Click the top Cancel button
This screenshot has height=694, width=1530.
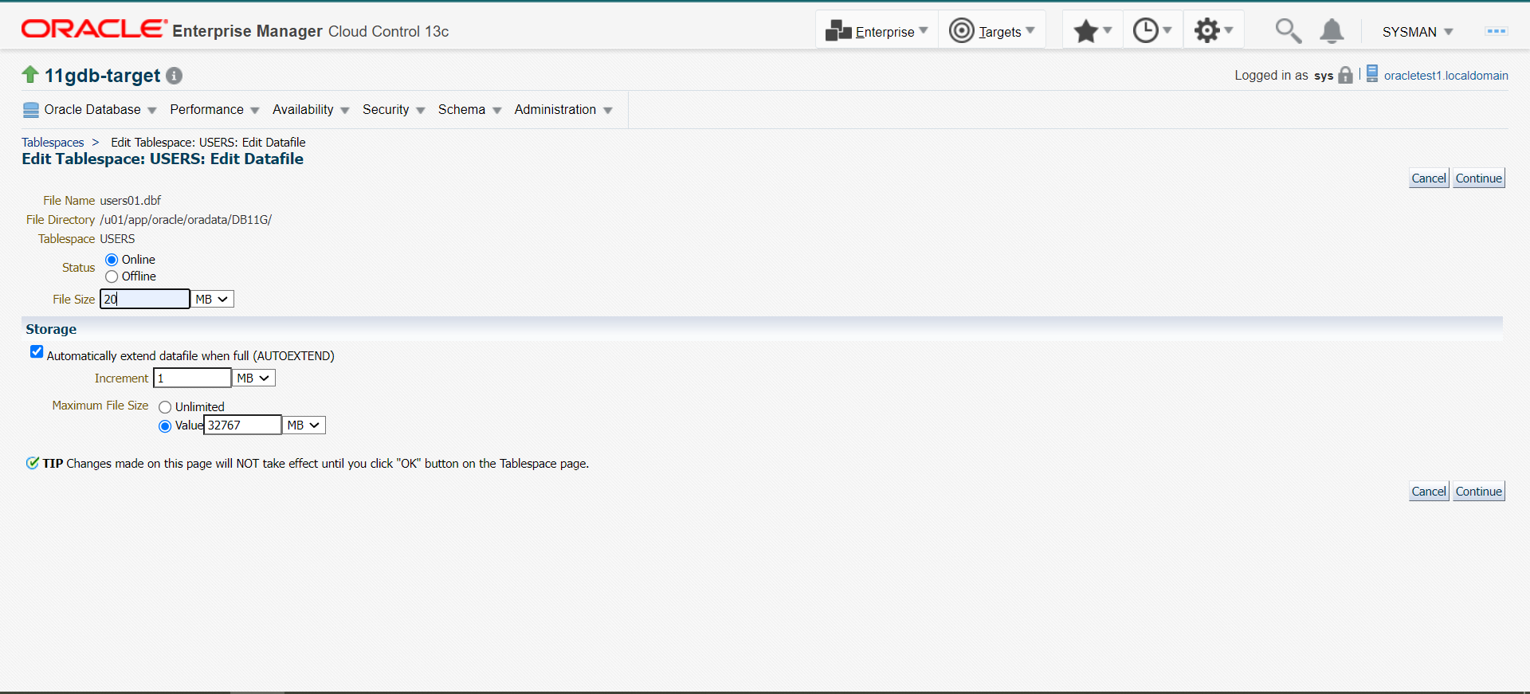(x=1429, y=178)
